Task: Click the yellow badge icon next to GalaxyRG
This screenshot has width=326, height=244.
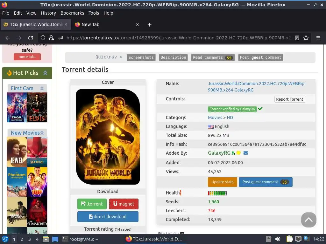Action: coord(238,153)
